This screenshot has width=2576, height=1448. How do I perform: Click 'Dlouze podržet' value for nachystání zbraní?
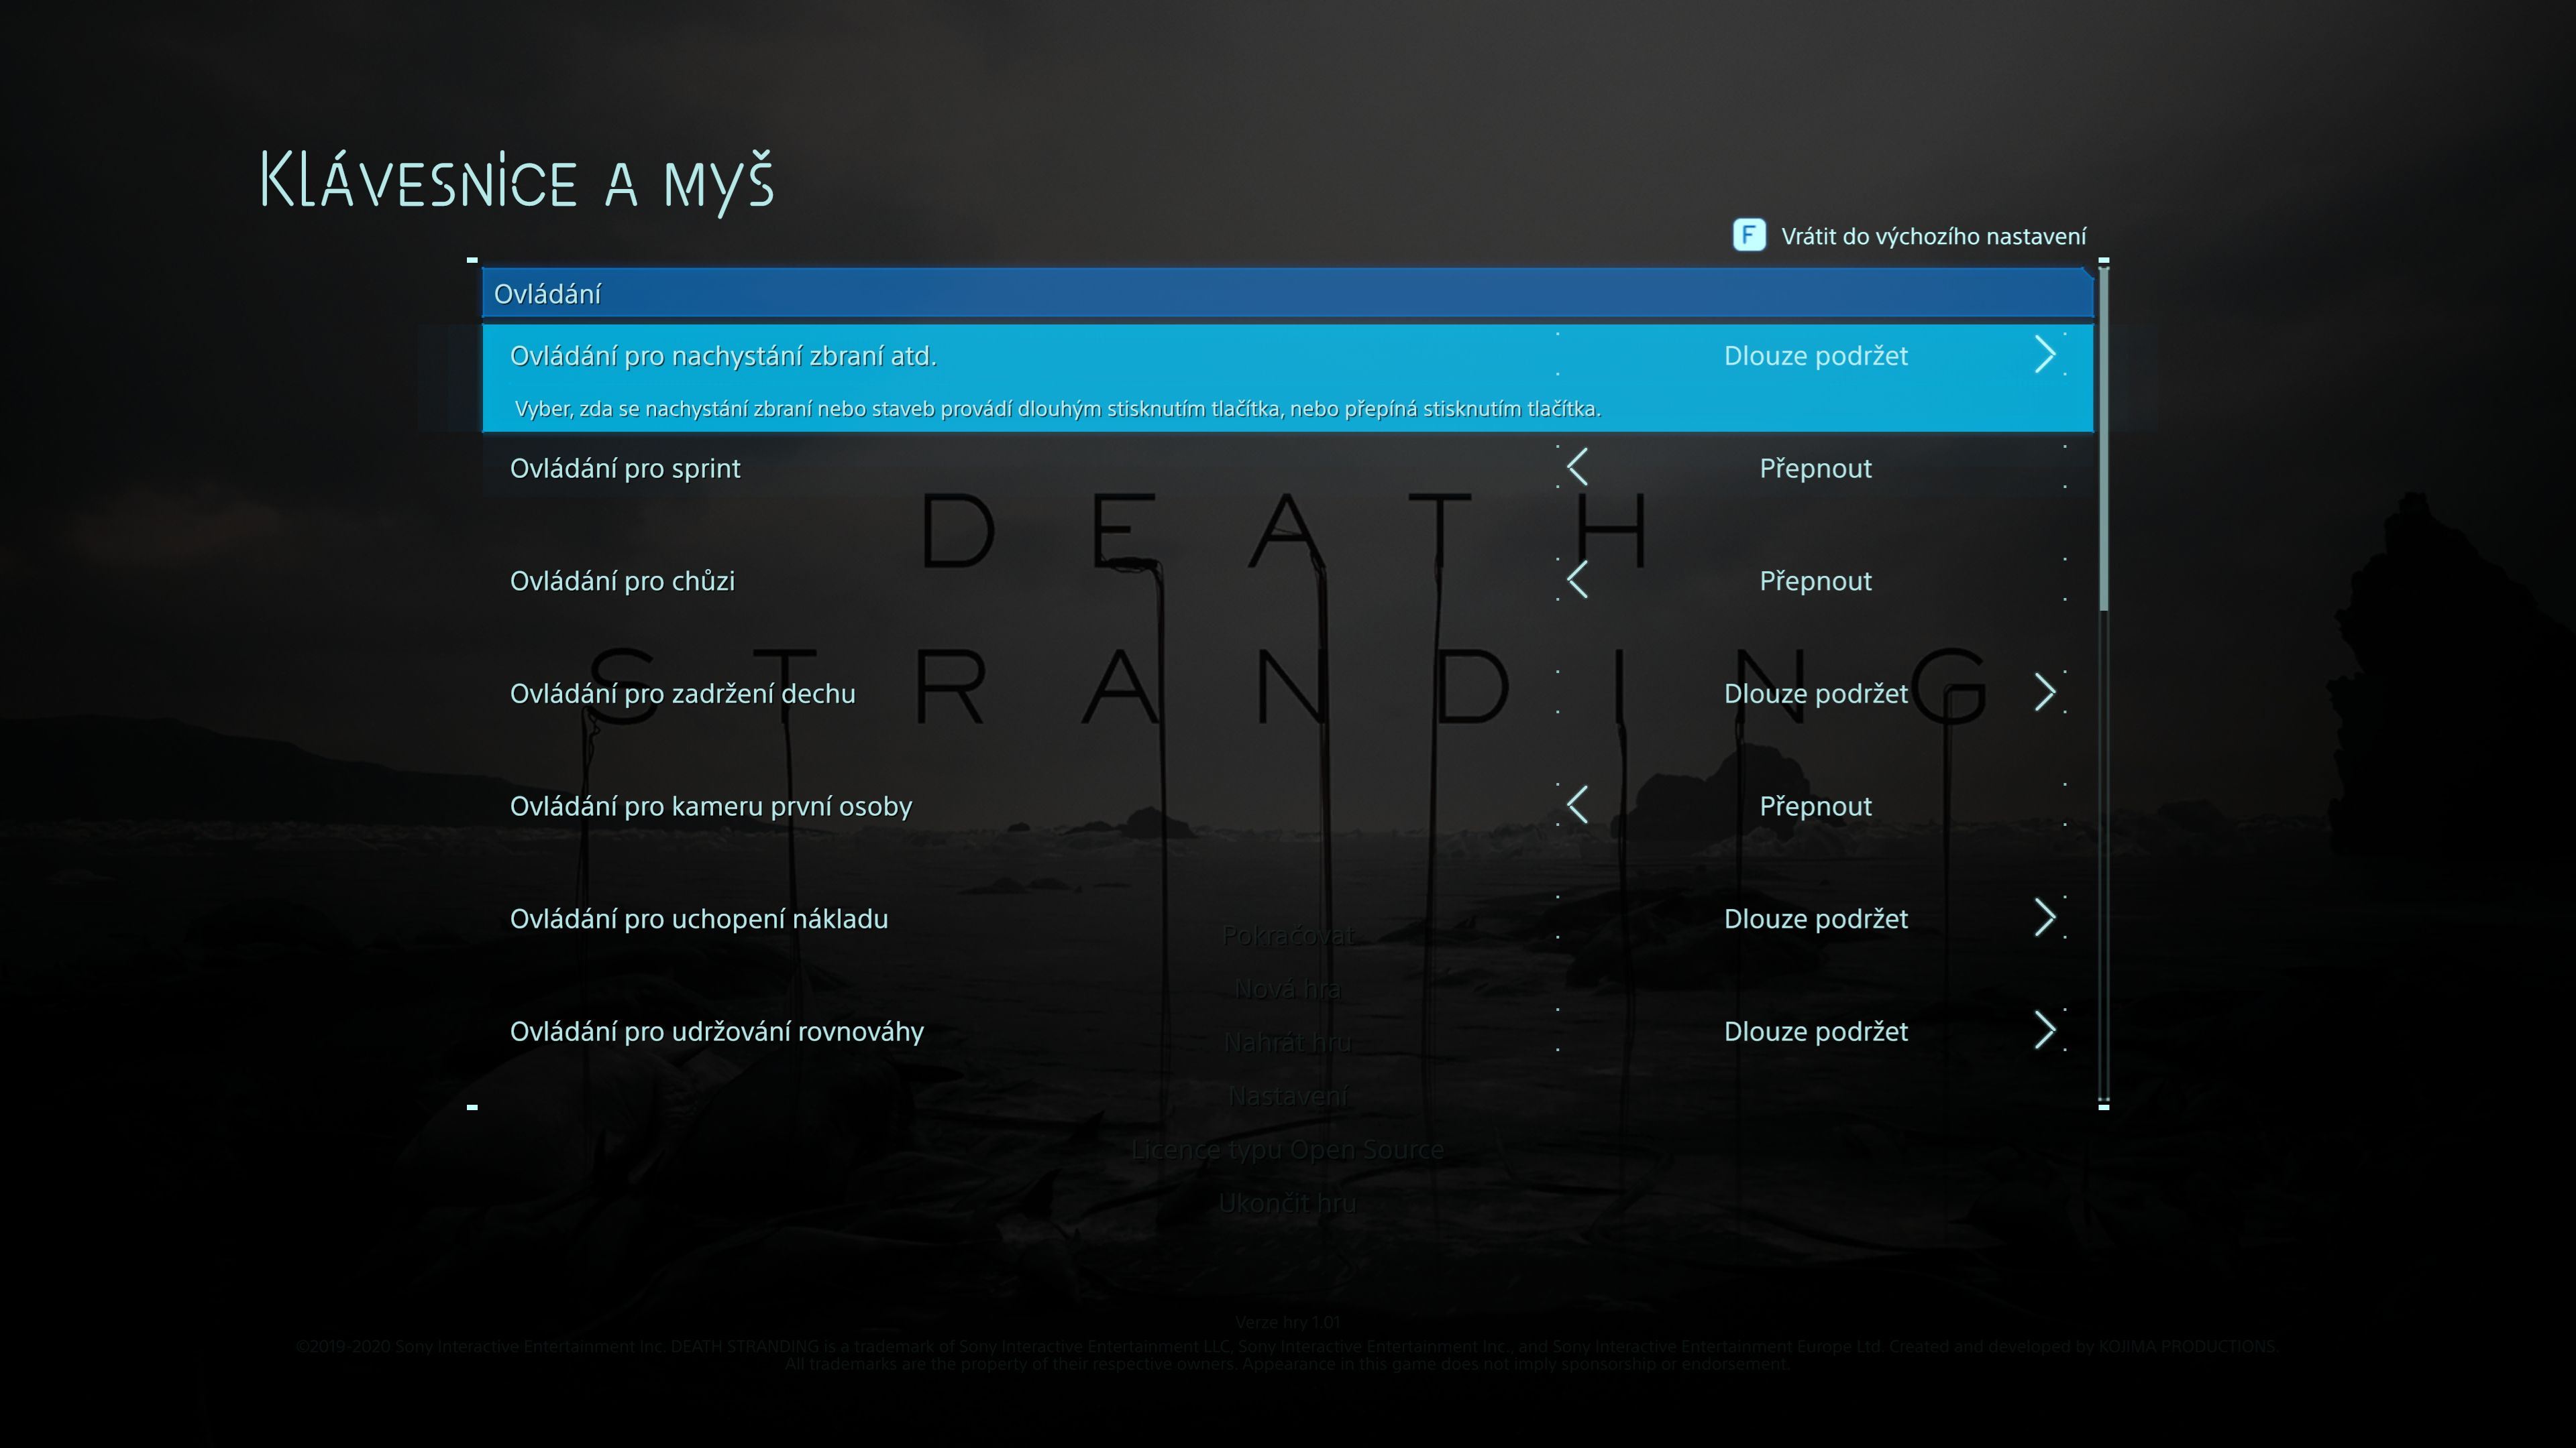[x=1815, y=356]
